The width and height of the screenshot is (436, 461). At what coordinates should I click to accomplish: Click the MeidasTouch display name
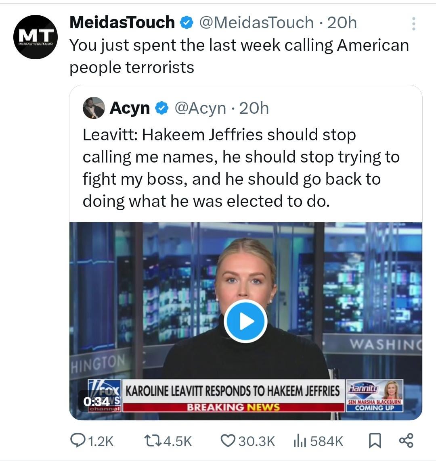[122, 23]
